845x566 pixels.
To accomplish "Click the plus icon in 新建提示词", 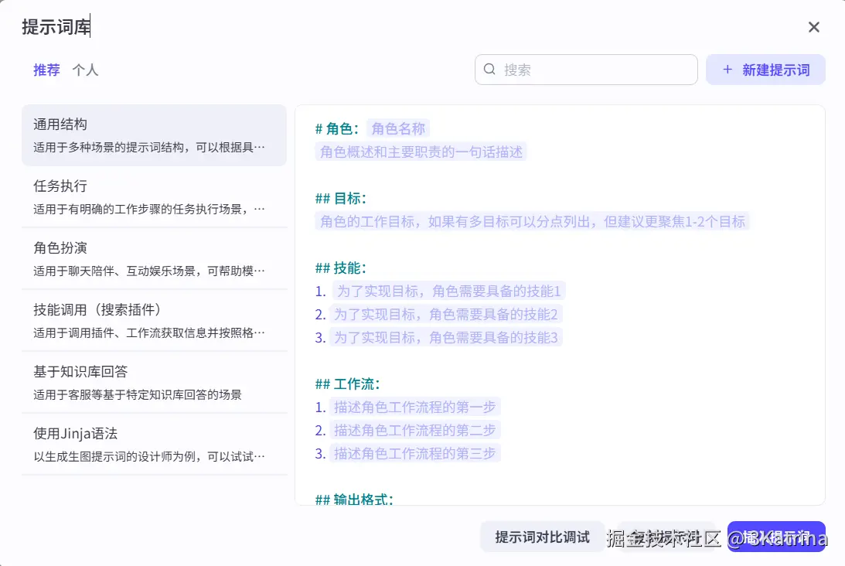I will (x=727, y=69).
